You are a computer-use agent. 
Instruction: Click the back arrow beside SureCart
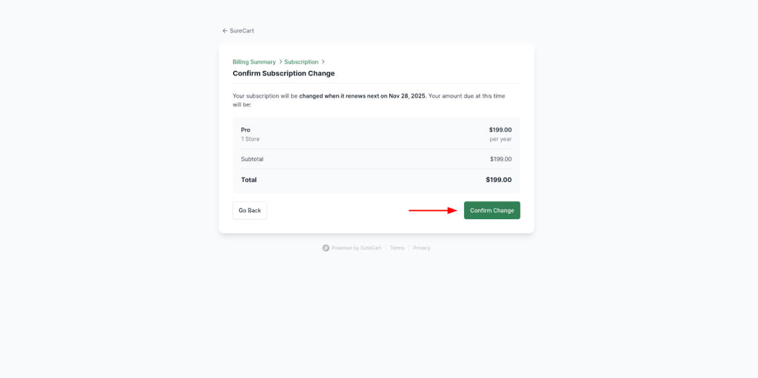(225, 31)
